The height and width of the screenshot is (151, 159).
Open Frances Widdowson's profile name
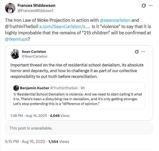36,5
